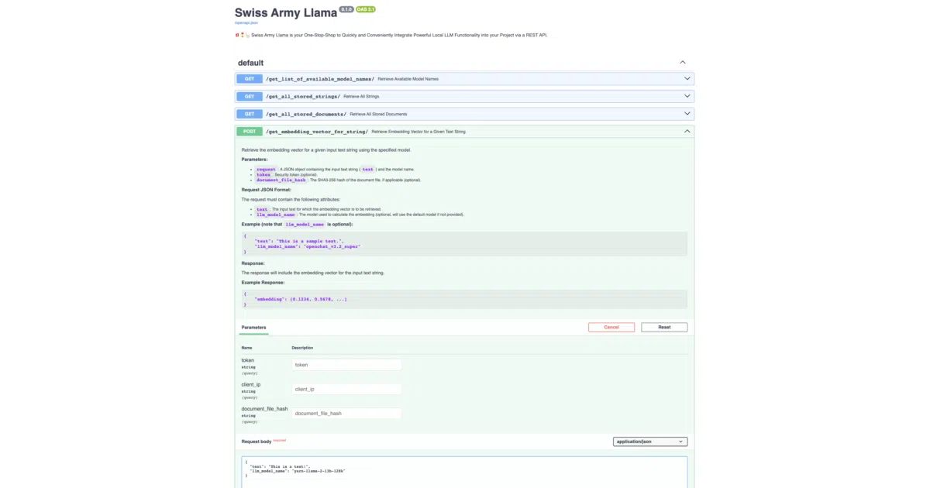Screen dimensions: 930x488
Task: Click the 'default' section heading
Action: coord(250,63)
